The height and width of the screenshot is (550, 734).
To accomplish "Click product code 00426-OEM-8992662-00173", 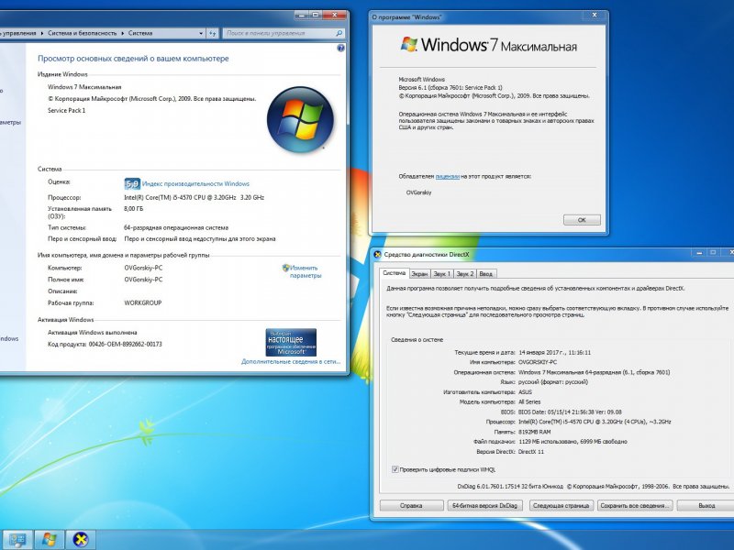I will point(126,345).
